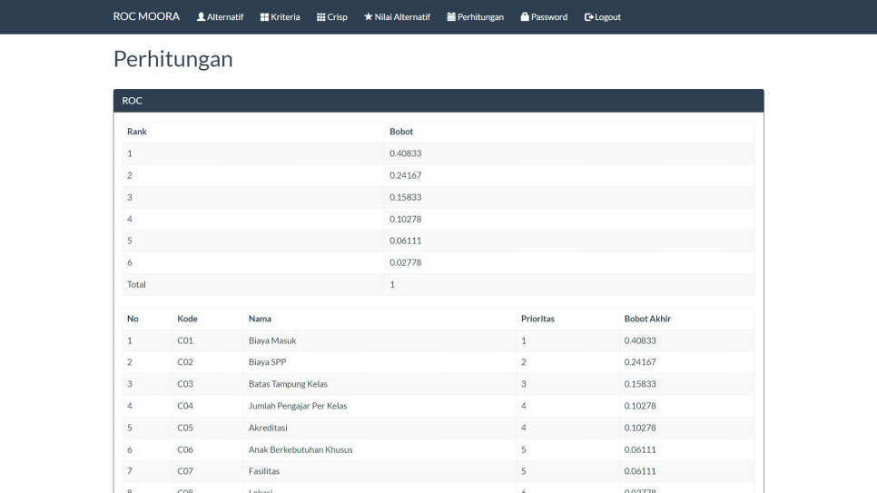
Task: Select the Batas Tampung Kelas name
Action: pos(288,384)
